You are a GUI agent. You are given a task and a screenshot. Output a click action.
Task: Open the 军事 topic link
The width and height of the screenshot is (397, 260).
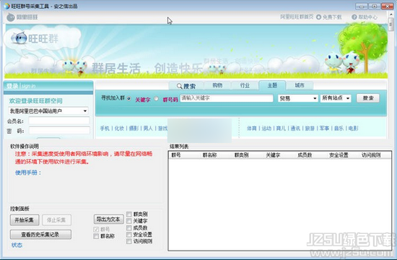point(324,129)
